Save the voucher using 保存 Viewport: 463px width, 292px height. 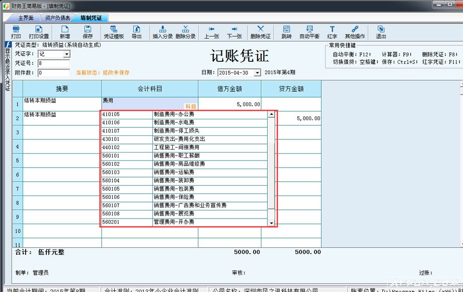[x=88, y=31]
